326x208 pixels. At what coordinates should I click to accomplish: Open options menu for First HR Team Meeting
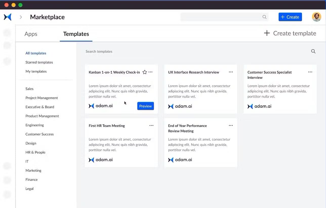tap(151, 126)
